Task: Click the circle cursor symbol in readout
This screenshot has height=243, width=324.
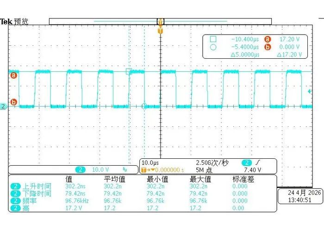Action: (x=213, y=47)
